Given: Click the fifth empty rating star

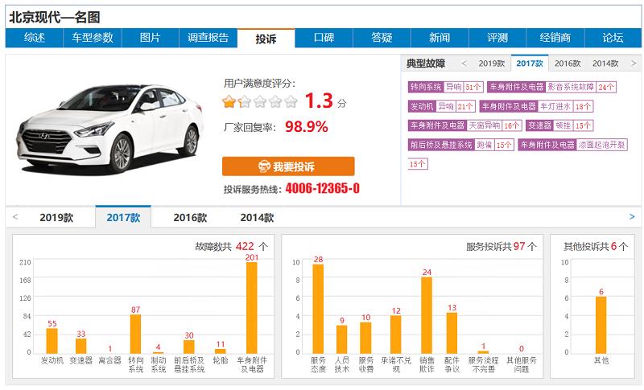Looking at the screenshot, I should [291, 101].
